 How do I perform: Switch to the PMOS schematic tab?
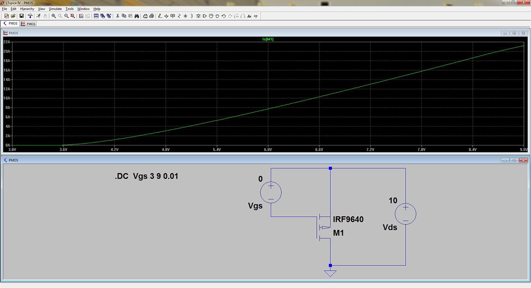point(10,24)
